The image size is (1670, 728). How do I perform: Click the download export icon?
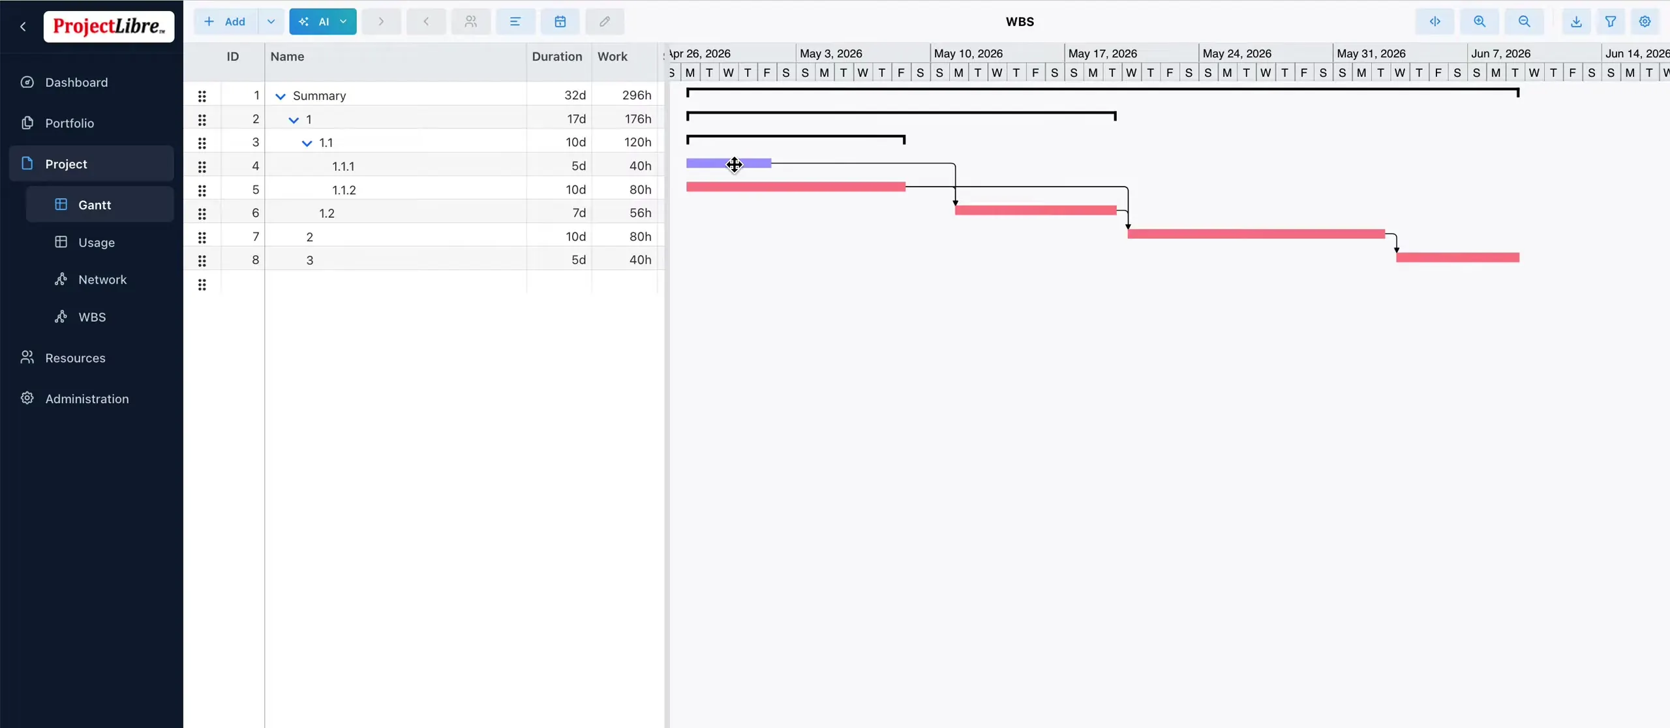click(1576, 22)
